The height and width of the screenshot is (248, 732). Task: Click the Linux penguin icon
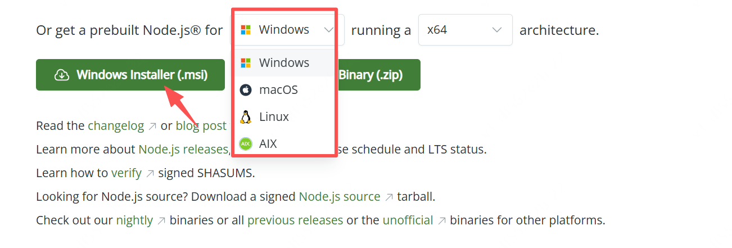coord(246,117)
